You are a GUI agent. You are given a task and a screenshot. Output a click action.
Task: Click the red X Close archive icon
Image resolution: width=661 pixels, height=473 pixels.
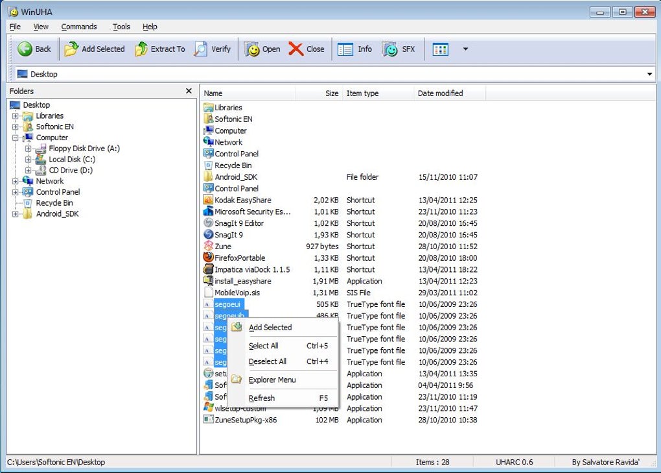point(296,49)
